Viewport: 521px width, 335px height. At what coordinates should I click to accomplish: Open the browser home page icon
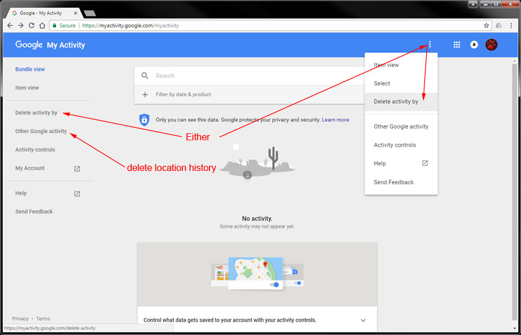42,26
